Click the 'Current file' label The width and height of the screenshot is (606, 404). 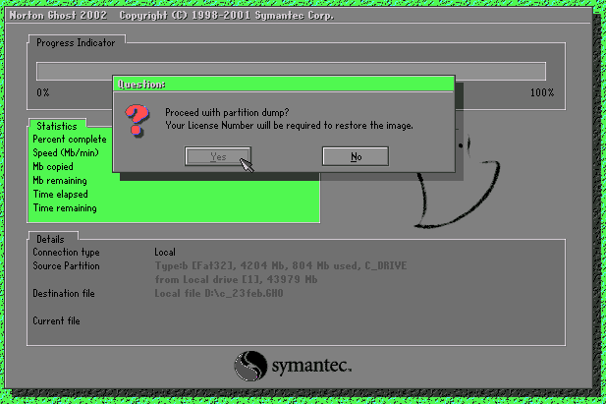(x=56, y=320)
